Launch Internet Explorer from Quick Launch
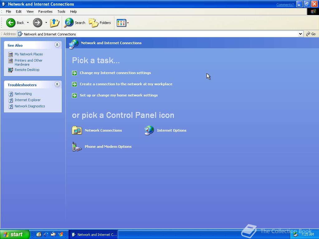Viewport: 319px width, 239px height. click(x=46, y=234)
